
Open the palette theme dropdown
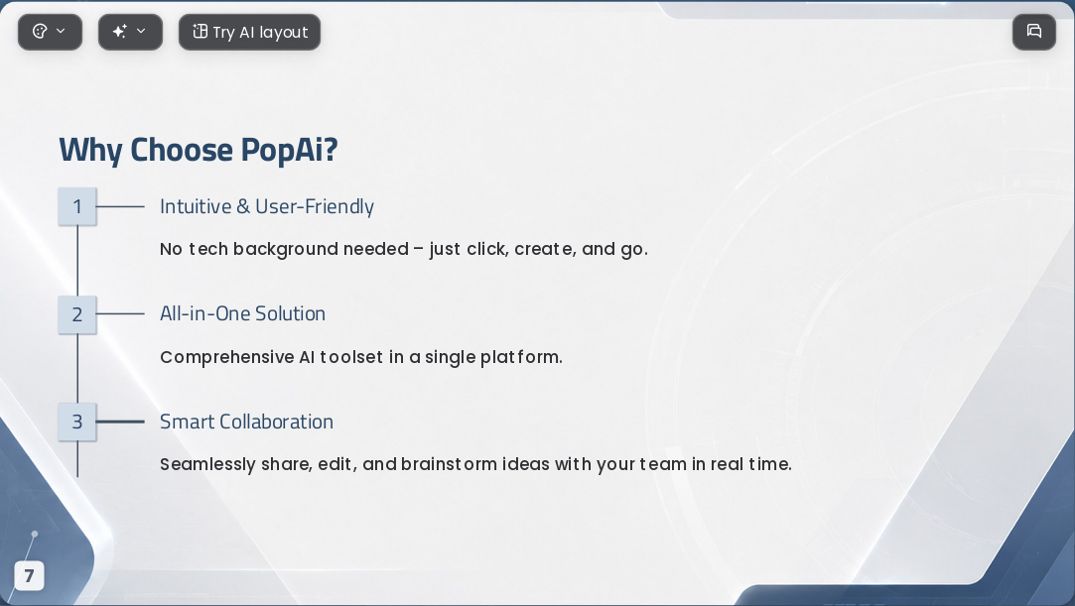[50, 32]
